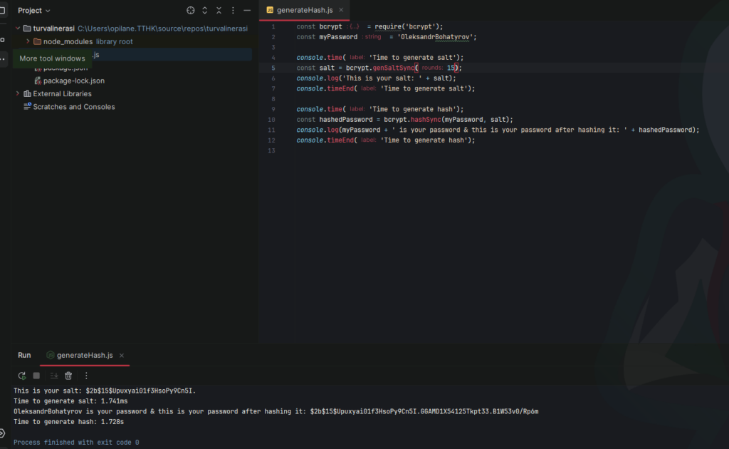Click hashSync call on line 10
Screen dimensions: 729x449
(426, 120)
